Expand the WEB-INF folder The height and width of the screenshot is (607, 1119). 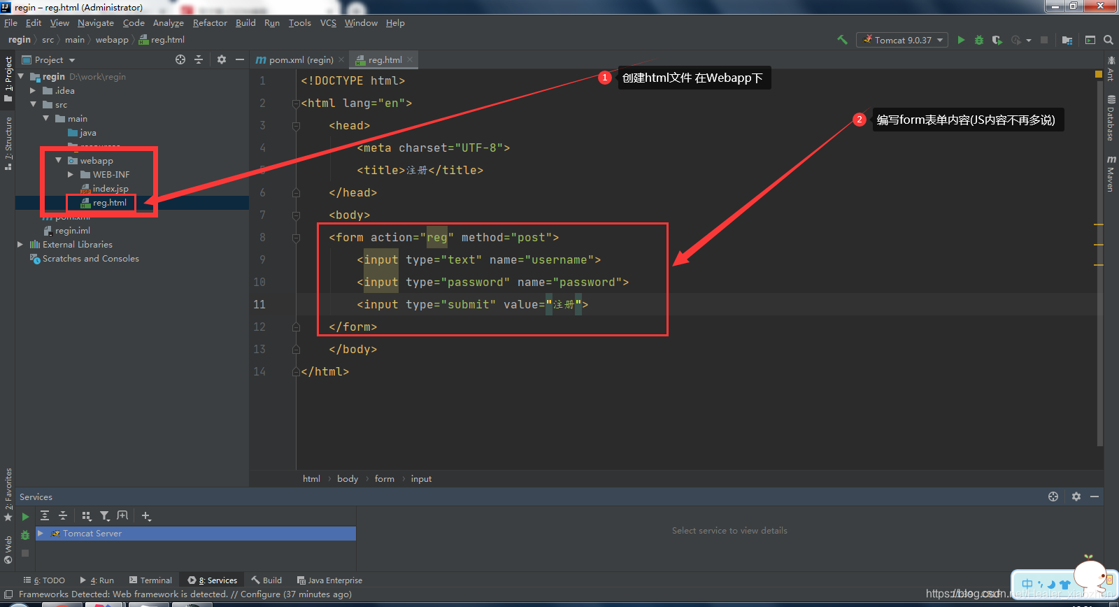pyautogui.click(x=71, y=174)
